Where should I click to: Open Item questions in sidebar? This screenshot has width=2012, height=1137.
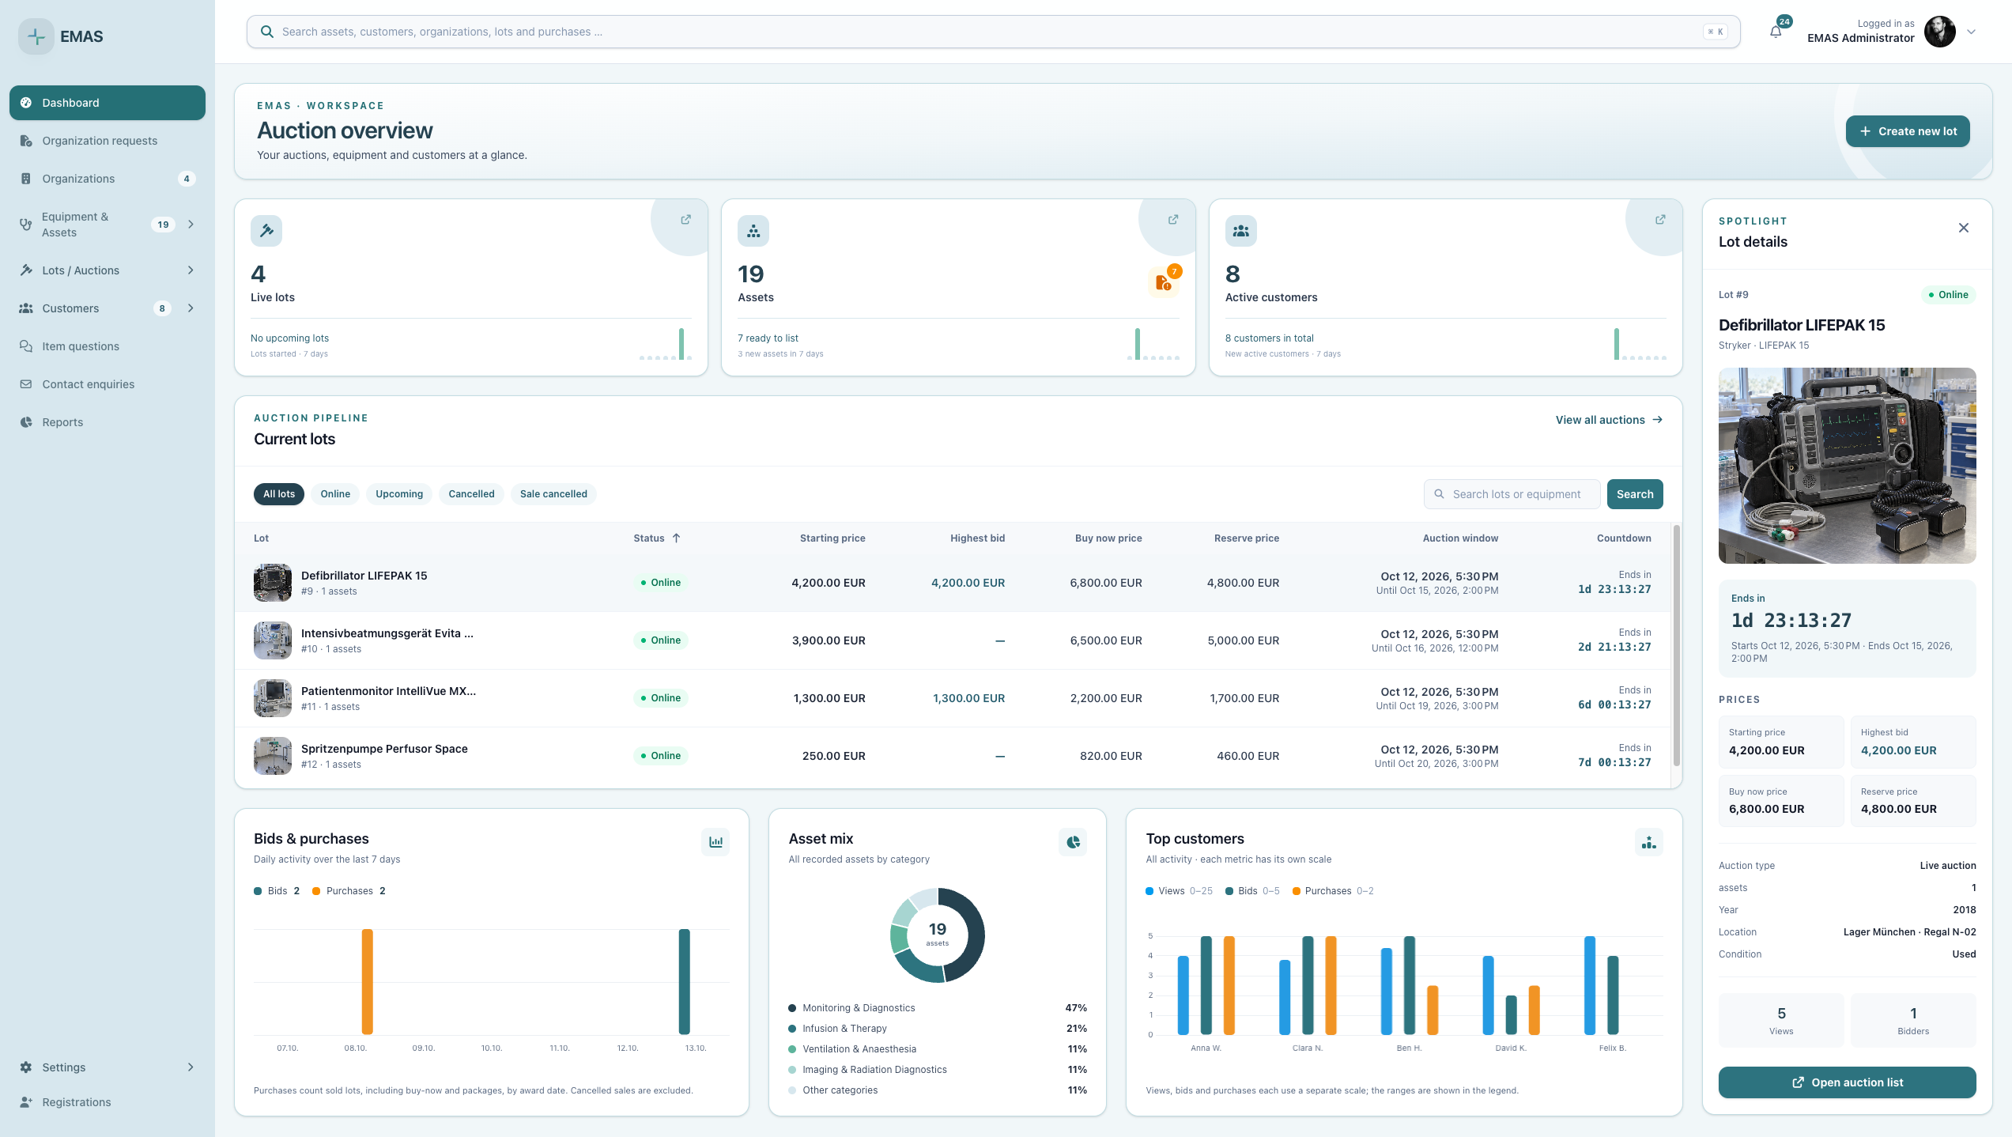point(108,346)
